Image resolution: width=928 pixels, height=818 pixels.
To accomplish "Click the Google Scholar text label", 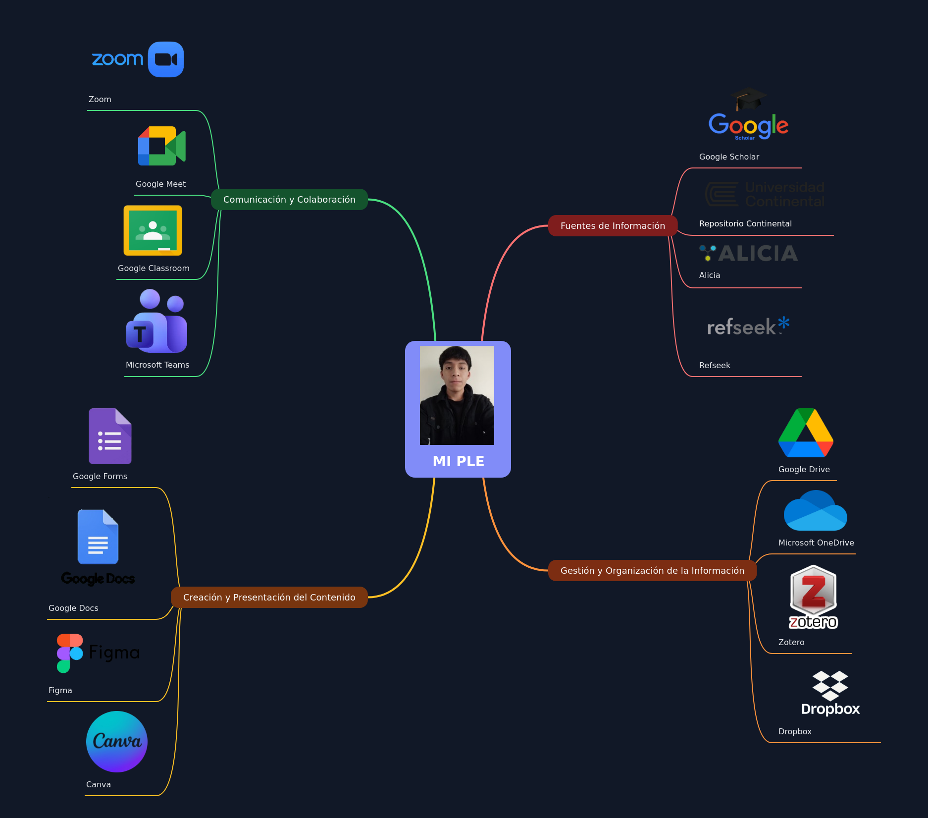I will 729,157.
